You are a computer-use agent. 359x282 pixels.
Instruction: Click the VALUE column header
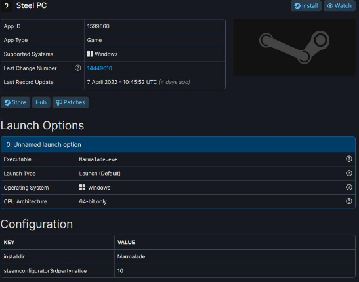[235, 242]
